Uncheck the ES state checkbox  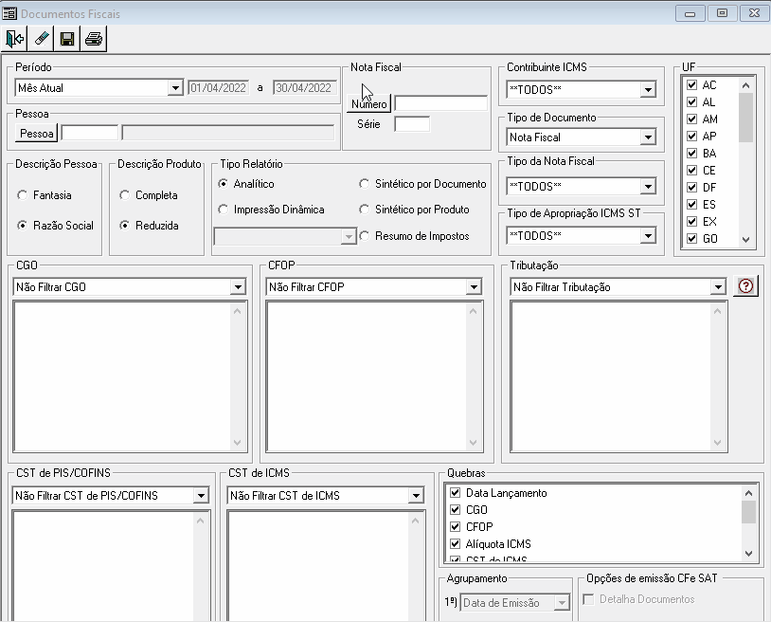(691, 204)
